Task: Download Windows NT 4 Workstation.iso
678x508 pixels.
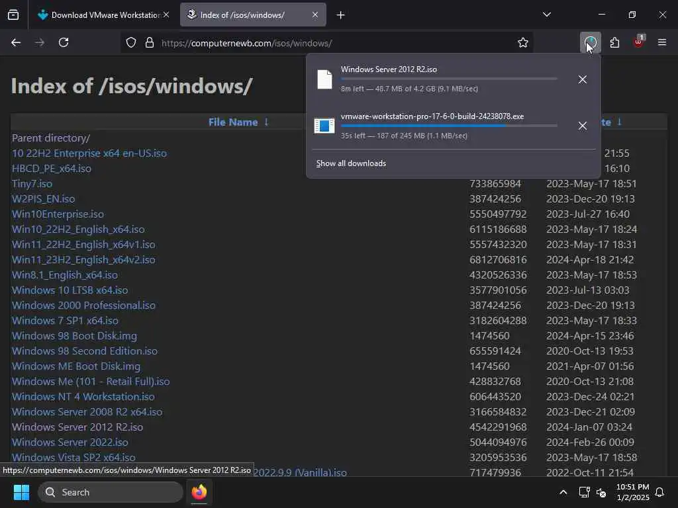Action: 83,397
